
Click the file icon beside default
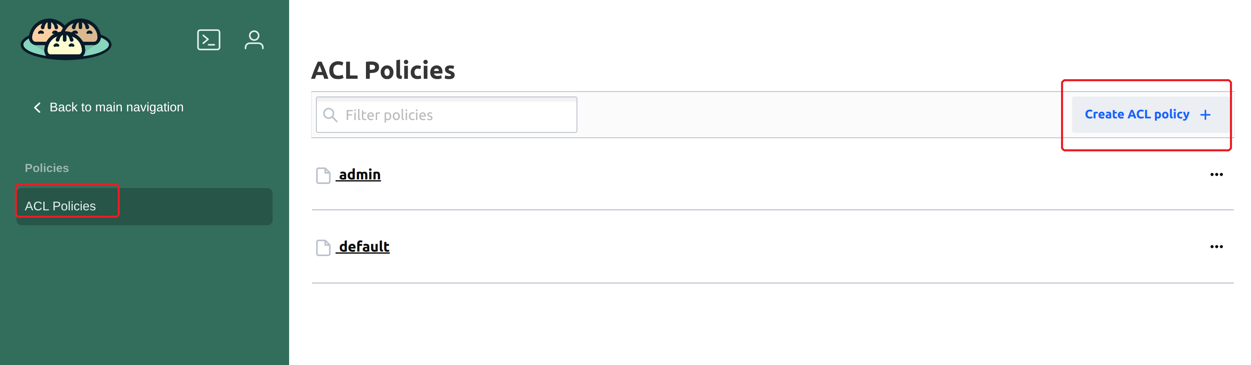pyautogui.click(x=323, y=247)
